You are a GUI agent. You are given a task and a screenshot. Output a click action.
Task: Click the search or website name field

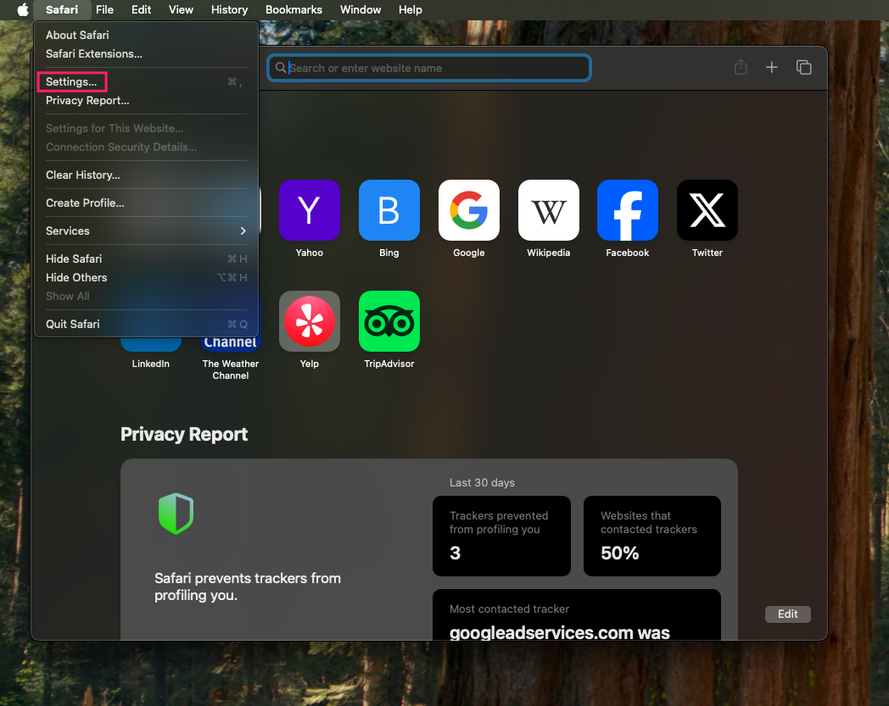pyautogui.click(x=429, y=68)
